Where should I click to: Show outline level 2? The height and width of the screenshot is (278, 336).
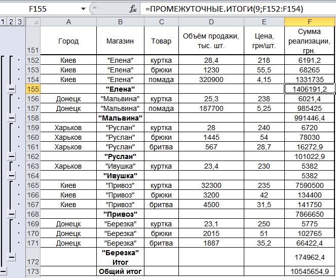pyautogui.click(x=11, y=22)
